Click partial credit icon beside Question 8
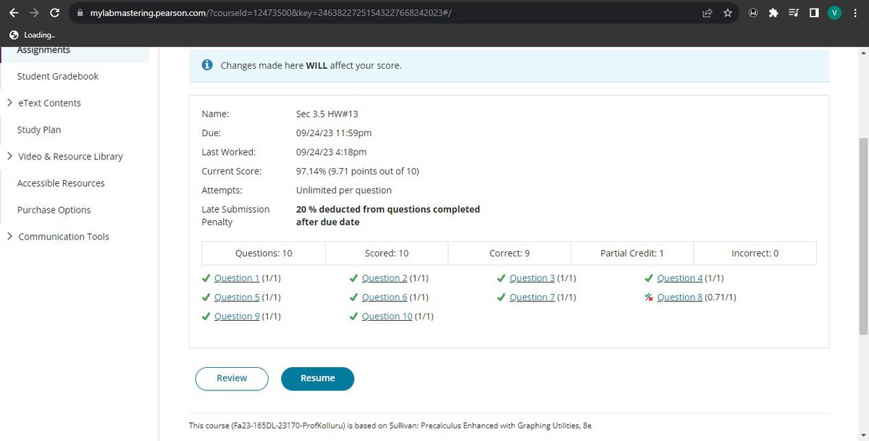 [x=649, y=298]
